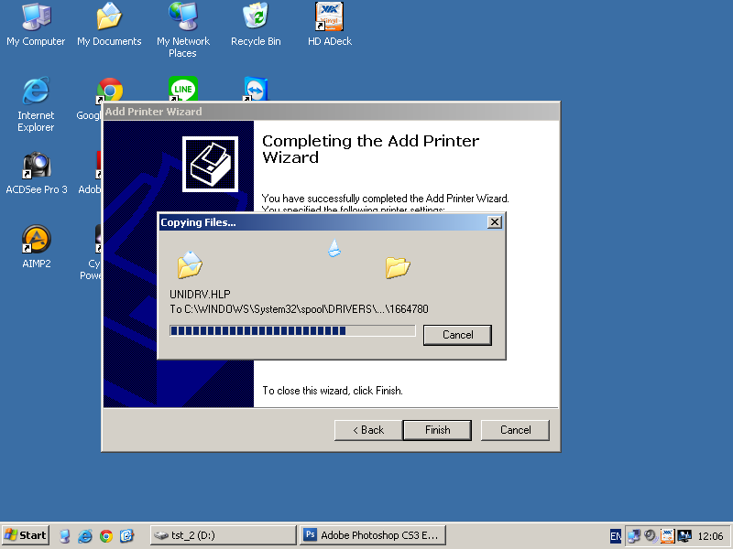Click the taskbar clock 12:06

(710, 536)
